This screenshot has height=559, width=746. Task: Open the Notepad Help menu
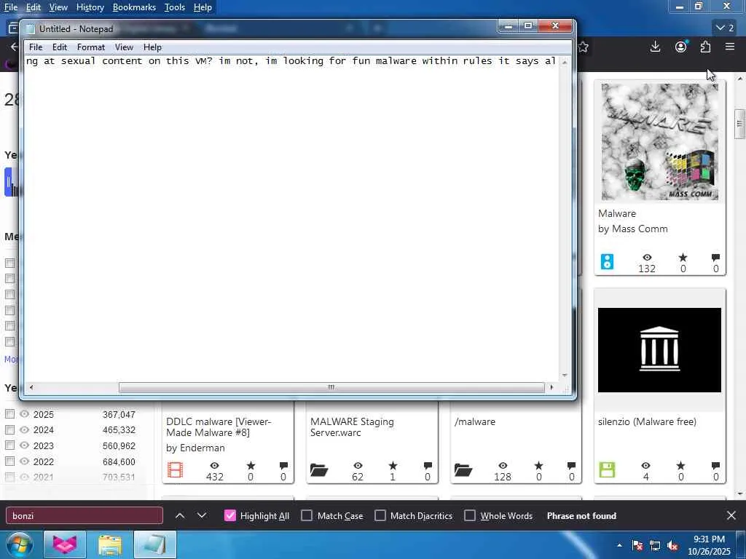pyautogui.click(x=152, y=47)
